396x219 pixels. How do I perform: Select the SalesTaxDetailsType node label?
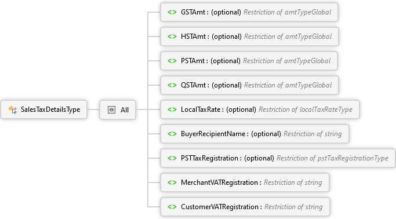click(50, 110)
